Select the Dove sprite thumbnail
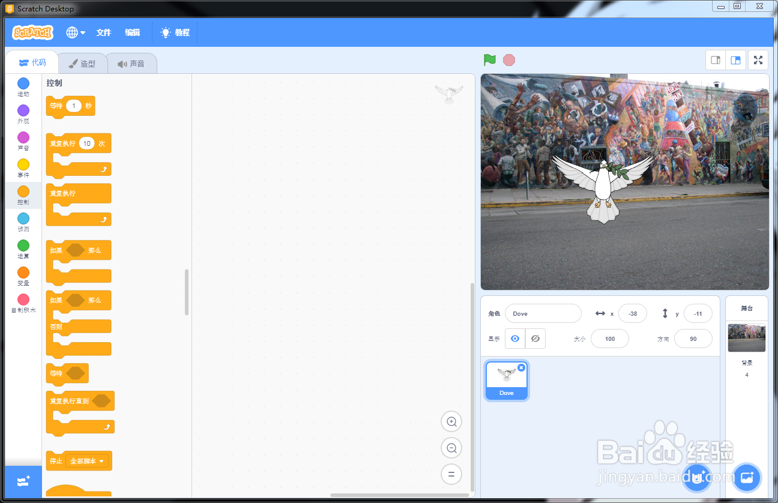This screenshot has height=503, width=778. [x=507, y=381]
